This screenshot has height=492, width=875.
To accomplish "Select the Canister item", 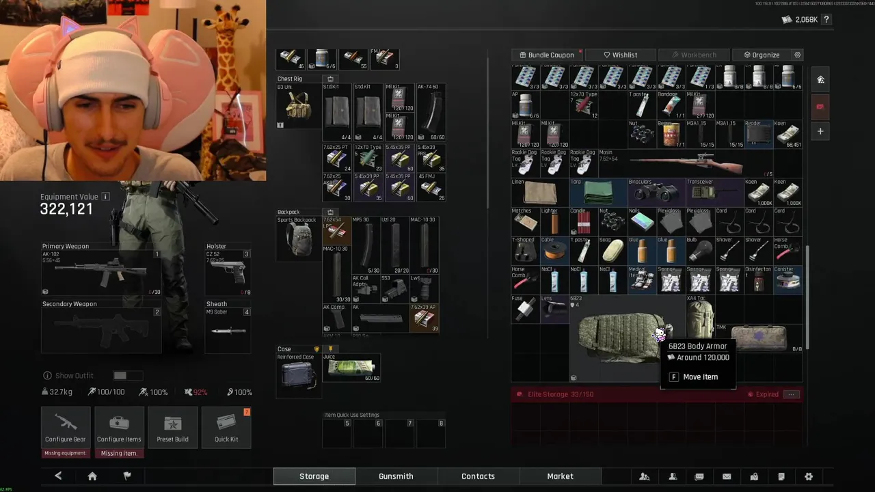I will tap(788, 279).
